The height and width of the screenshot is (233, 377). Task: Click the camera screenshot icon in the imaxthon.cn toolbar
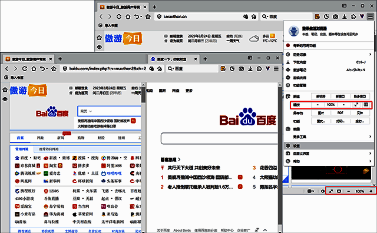(x=335, y=16)
